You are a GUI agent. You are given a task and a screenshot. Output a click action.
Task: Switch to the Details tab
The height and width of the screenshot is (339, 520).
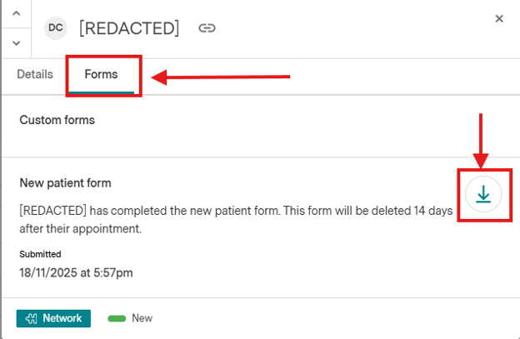(35, 74)
